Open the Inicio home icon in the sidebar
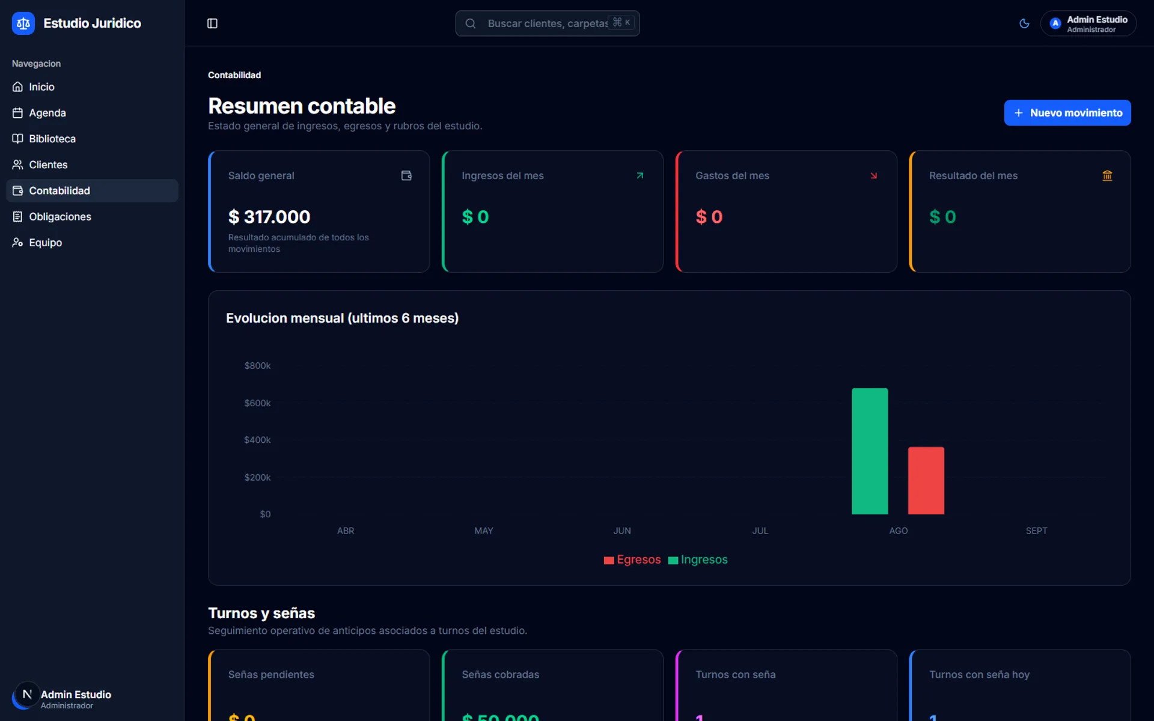Image resolution: width=1154 pixels, height=721 pixels. 17,87
